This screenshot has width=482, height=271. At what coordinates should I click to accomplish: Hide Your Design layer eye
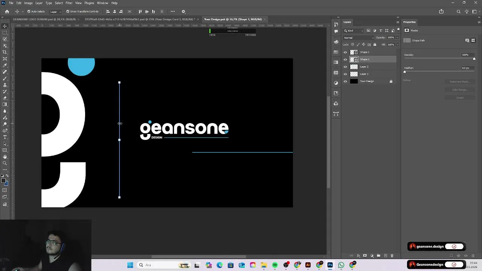345,81
